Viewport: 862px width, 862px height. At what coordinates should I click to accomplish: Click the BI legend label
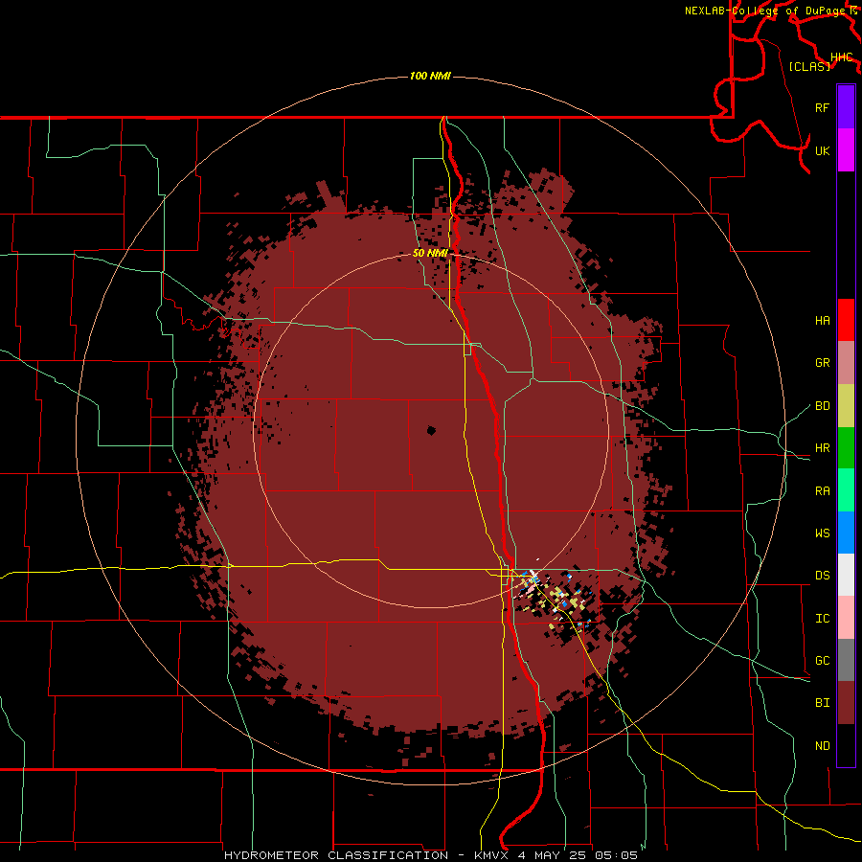(823, 703)
